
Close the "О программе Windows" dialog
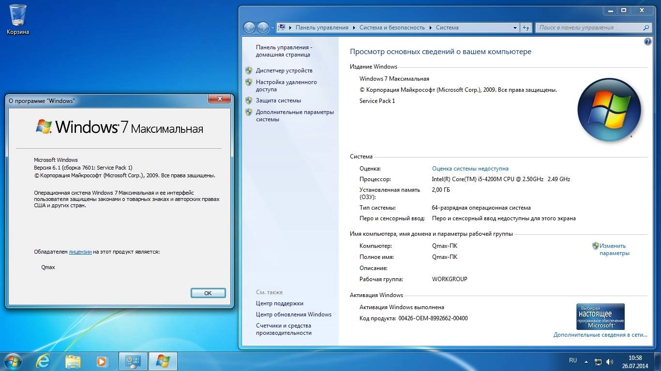219,99
